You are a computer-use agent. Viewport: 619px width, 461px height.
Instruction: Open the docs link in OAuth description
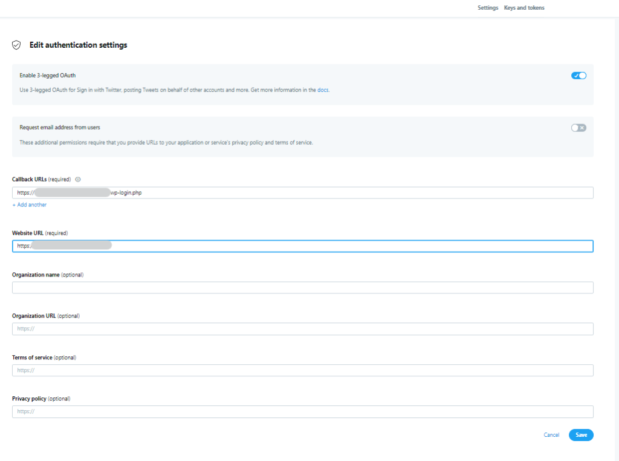[x=323, y=90]
